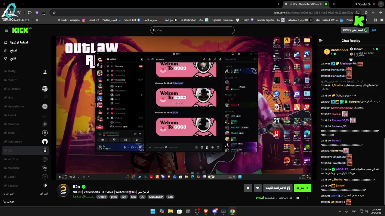Click the browser forward arrow
This screenshot has height=216, width=385.
[x=373, y=13]
